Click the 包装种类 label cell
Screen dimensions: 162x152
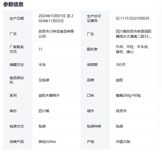(x=94, y=126)
